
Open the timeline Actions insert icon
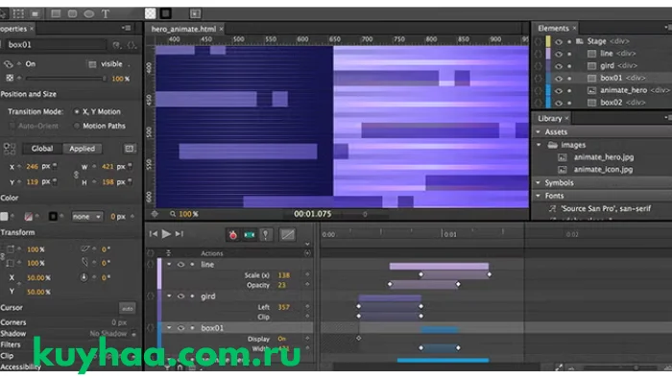click(x=308, y=253)
